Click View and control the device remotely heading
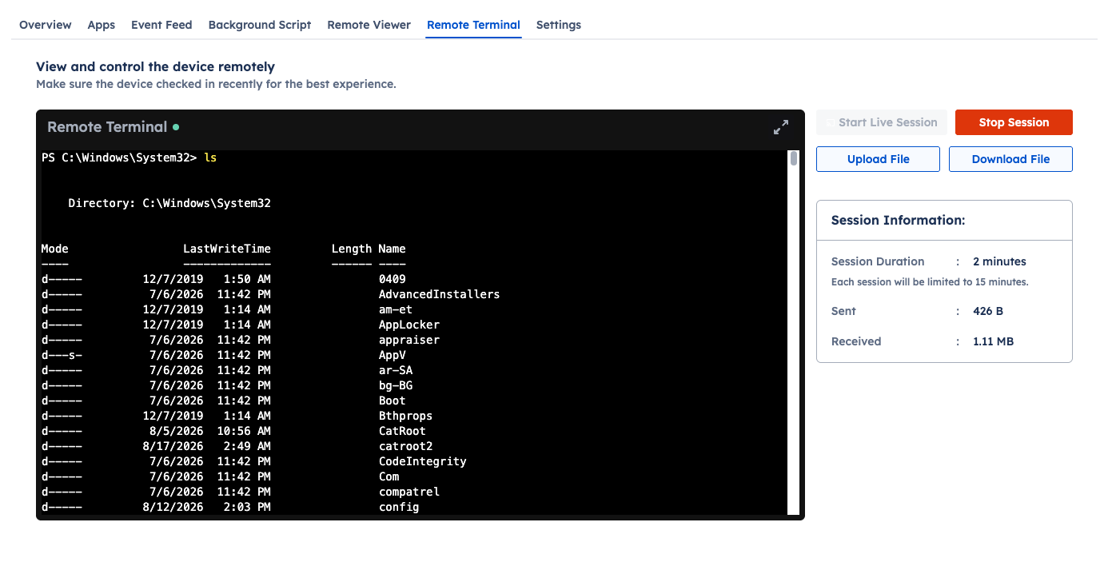Image resolution: width=1100 pixels, height=586 pixels. click(x=155, y=66)
